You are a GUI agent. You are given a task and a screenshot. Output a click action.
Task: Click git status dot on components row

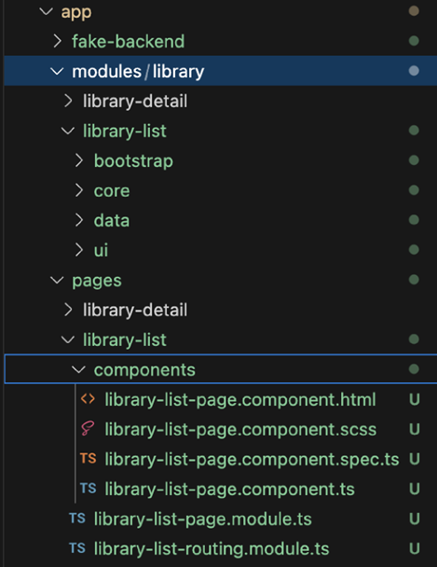click(x=414, y=369)
